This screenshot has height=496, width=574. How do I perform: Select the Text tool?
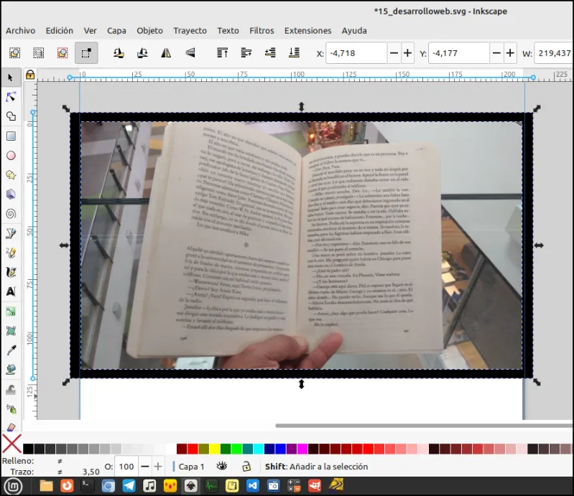pyautogui.click(x=11, y=291)
